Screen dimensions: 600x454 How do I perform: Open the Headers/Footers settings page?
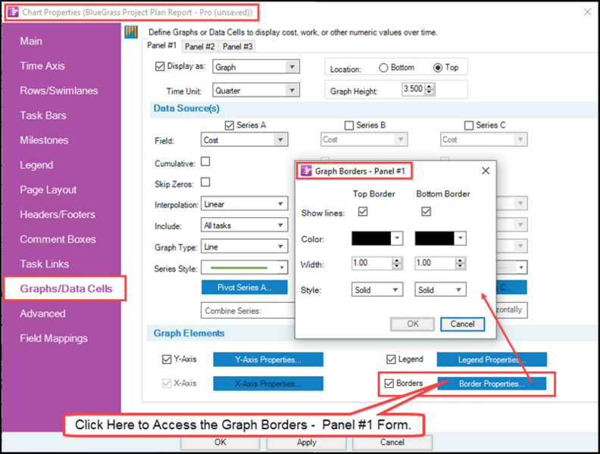click(58, 214)
